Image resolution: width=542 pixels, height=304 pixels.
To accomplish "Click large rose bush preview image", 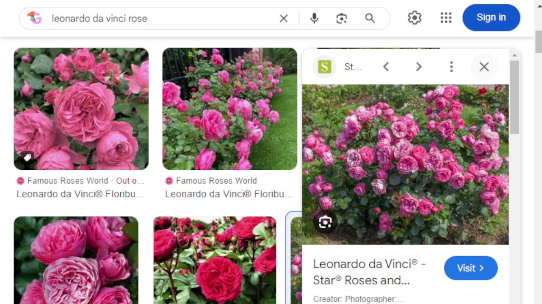I will pyautogui.click(x=405, y=164).
